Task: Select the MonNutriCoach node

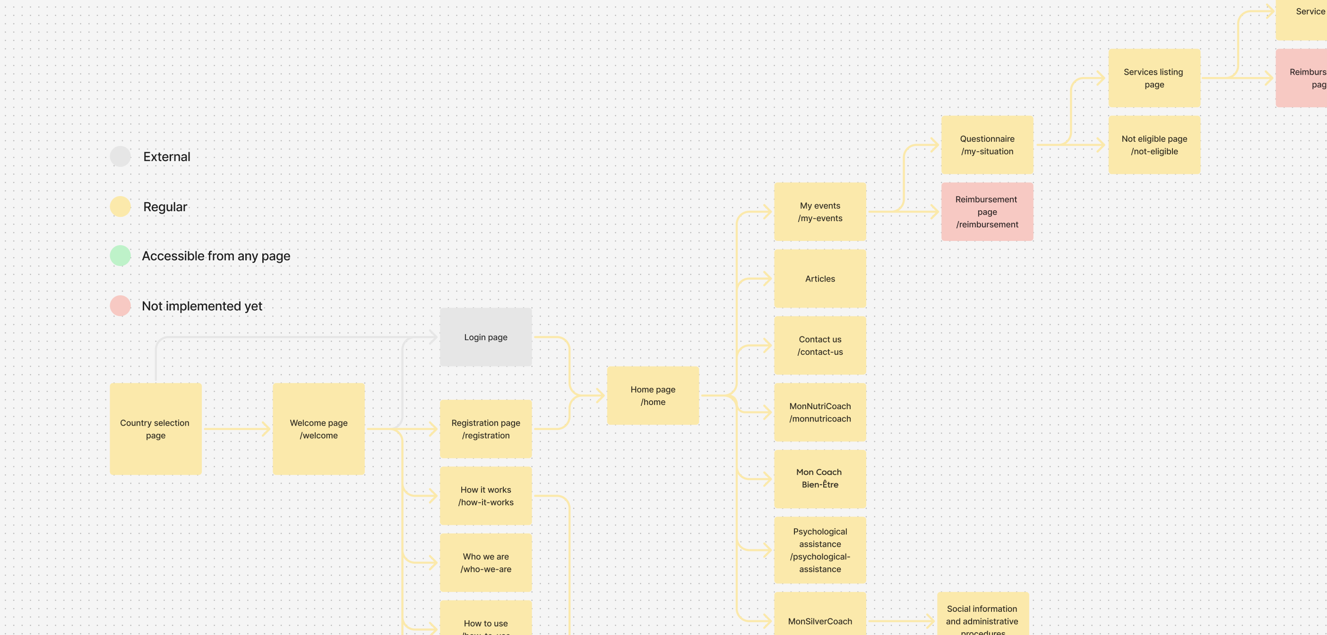Action: click(819, 412)
